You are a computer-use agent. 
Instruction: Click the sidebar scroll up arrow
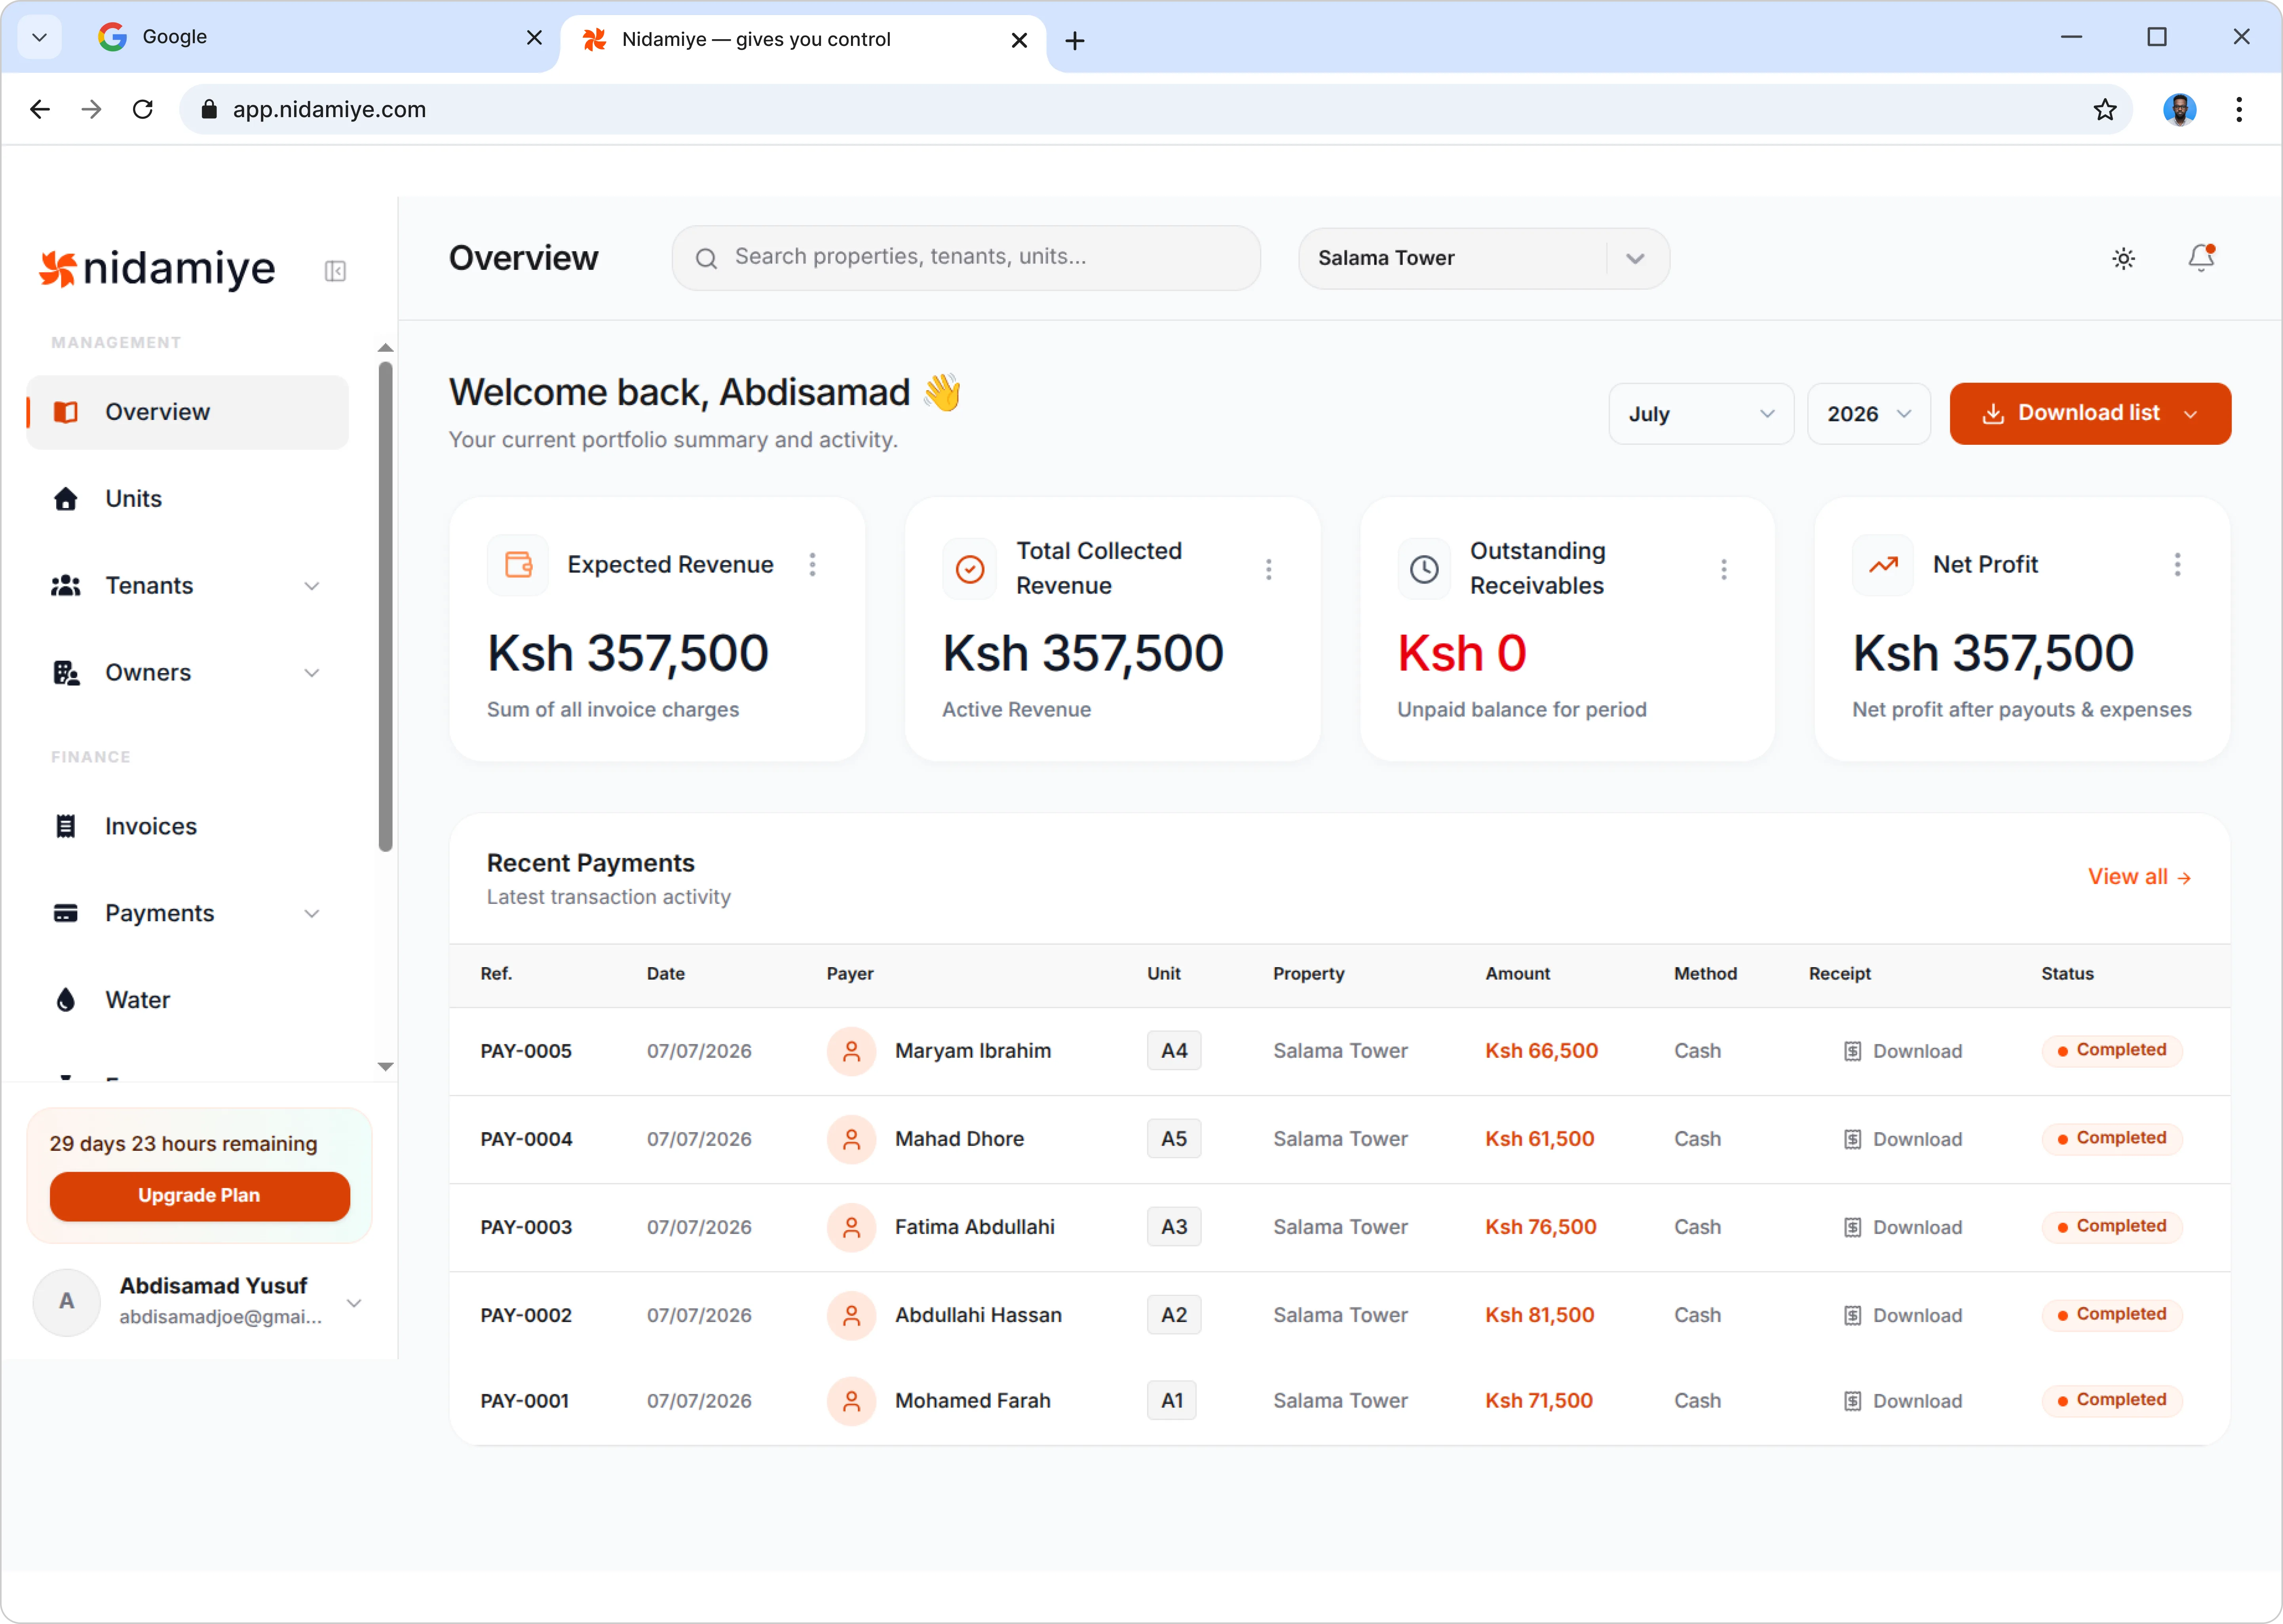[x=385, y=348]
